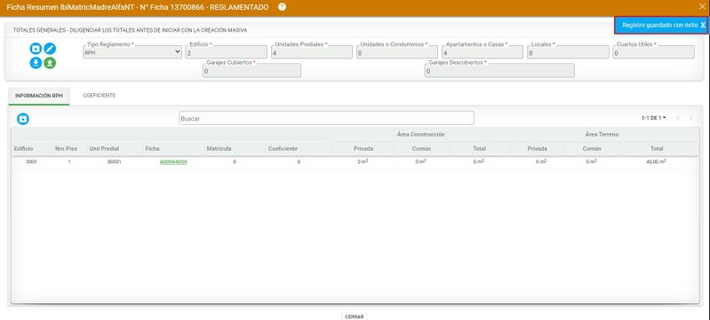Click the Cuartos Útiles field

coord(653,52)
